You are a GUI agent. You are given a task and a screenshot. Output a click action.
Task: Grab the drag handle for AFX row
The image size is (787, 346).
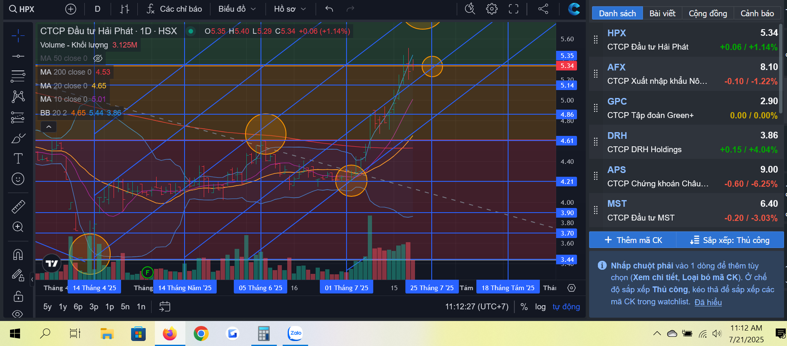[596, 74]
